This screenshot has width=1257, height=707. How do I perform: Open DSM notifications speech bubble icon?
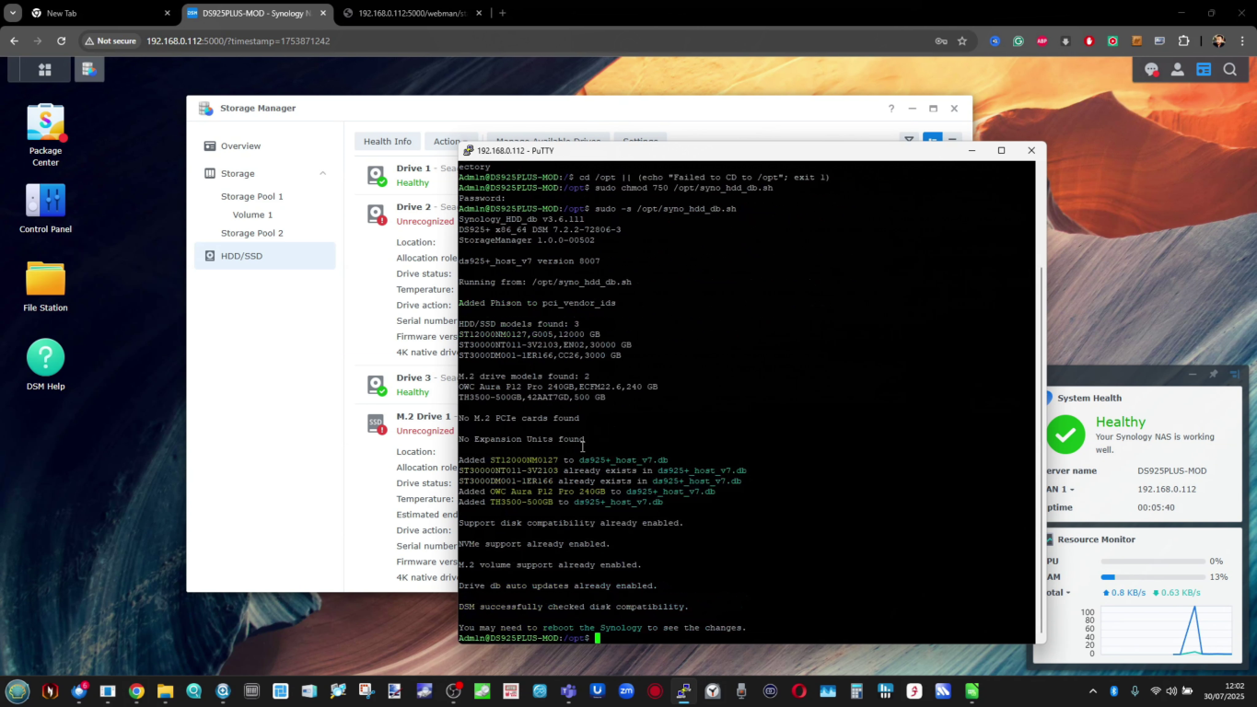pos(1151,69)
